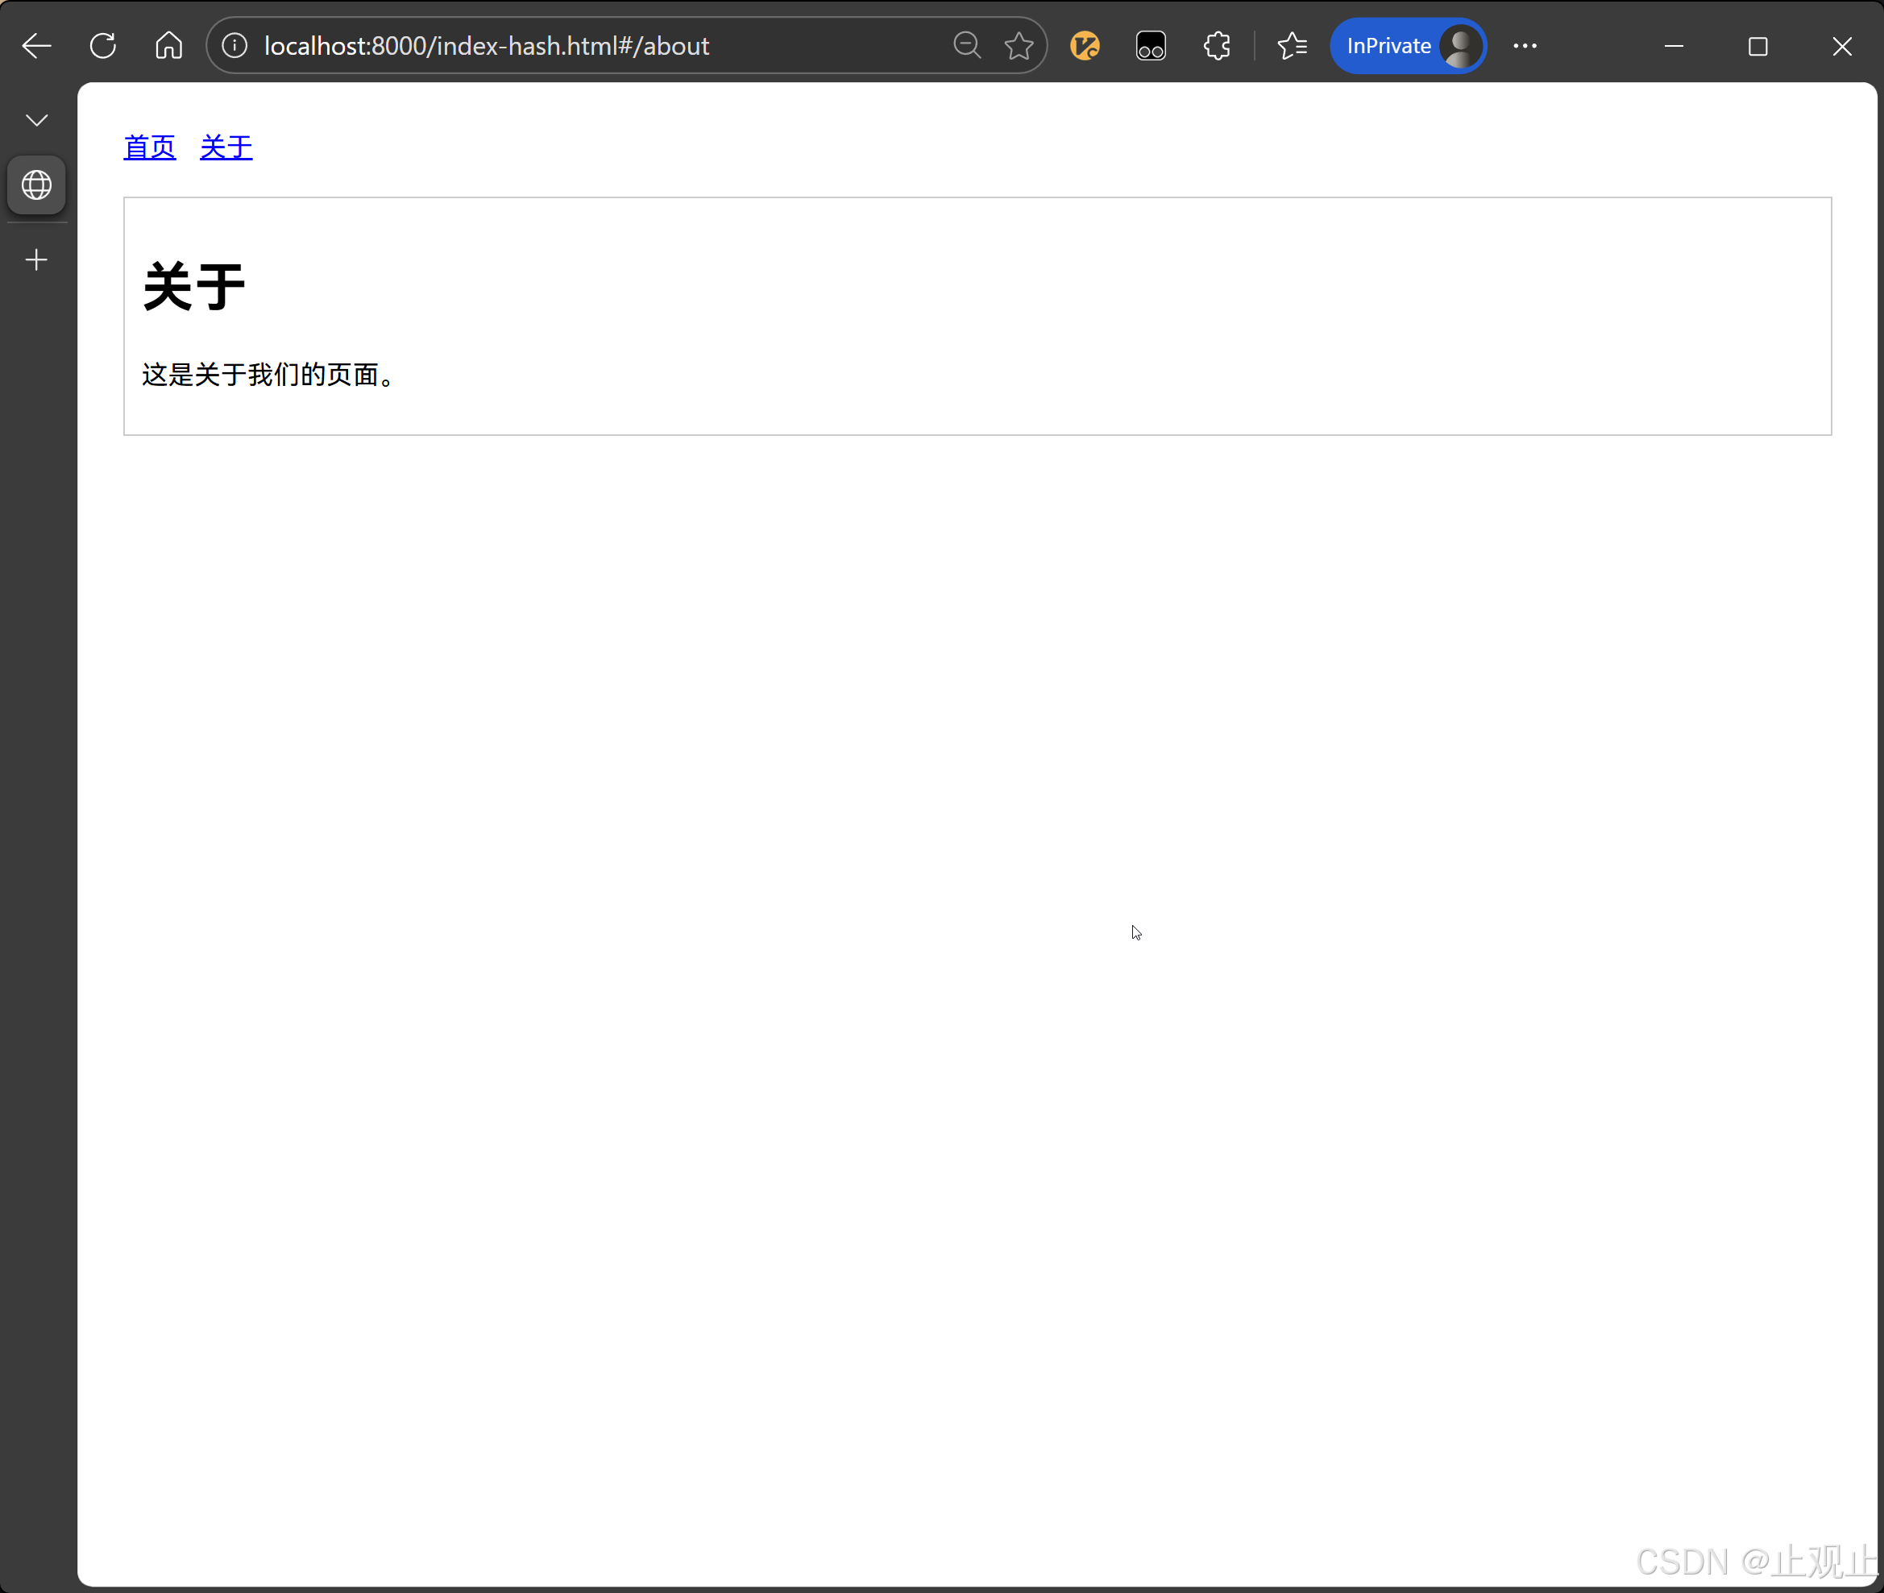Open the 关于 link
Viewport: 1884px width, 1593px height.
point(224,147)
